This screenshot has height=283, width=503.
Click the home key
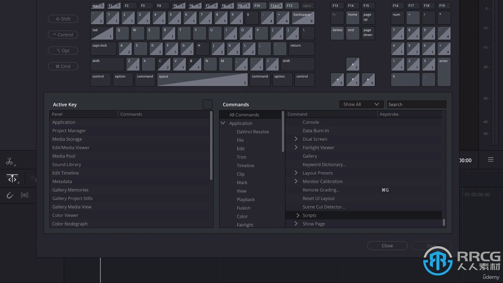coord(352,18)
